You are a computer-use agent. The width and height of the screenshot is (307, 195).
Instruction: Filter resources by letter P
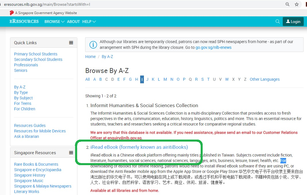(184, 80)
